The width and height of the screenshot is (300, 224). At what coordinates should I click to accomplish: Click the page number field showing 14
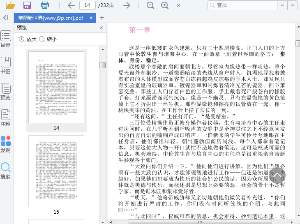pyautogui.click(x=88, y=5)
